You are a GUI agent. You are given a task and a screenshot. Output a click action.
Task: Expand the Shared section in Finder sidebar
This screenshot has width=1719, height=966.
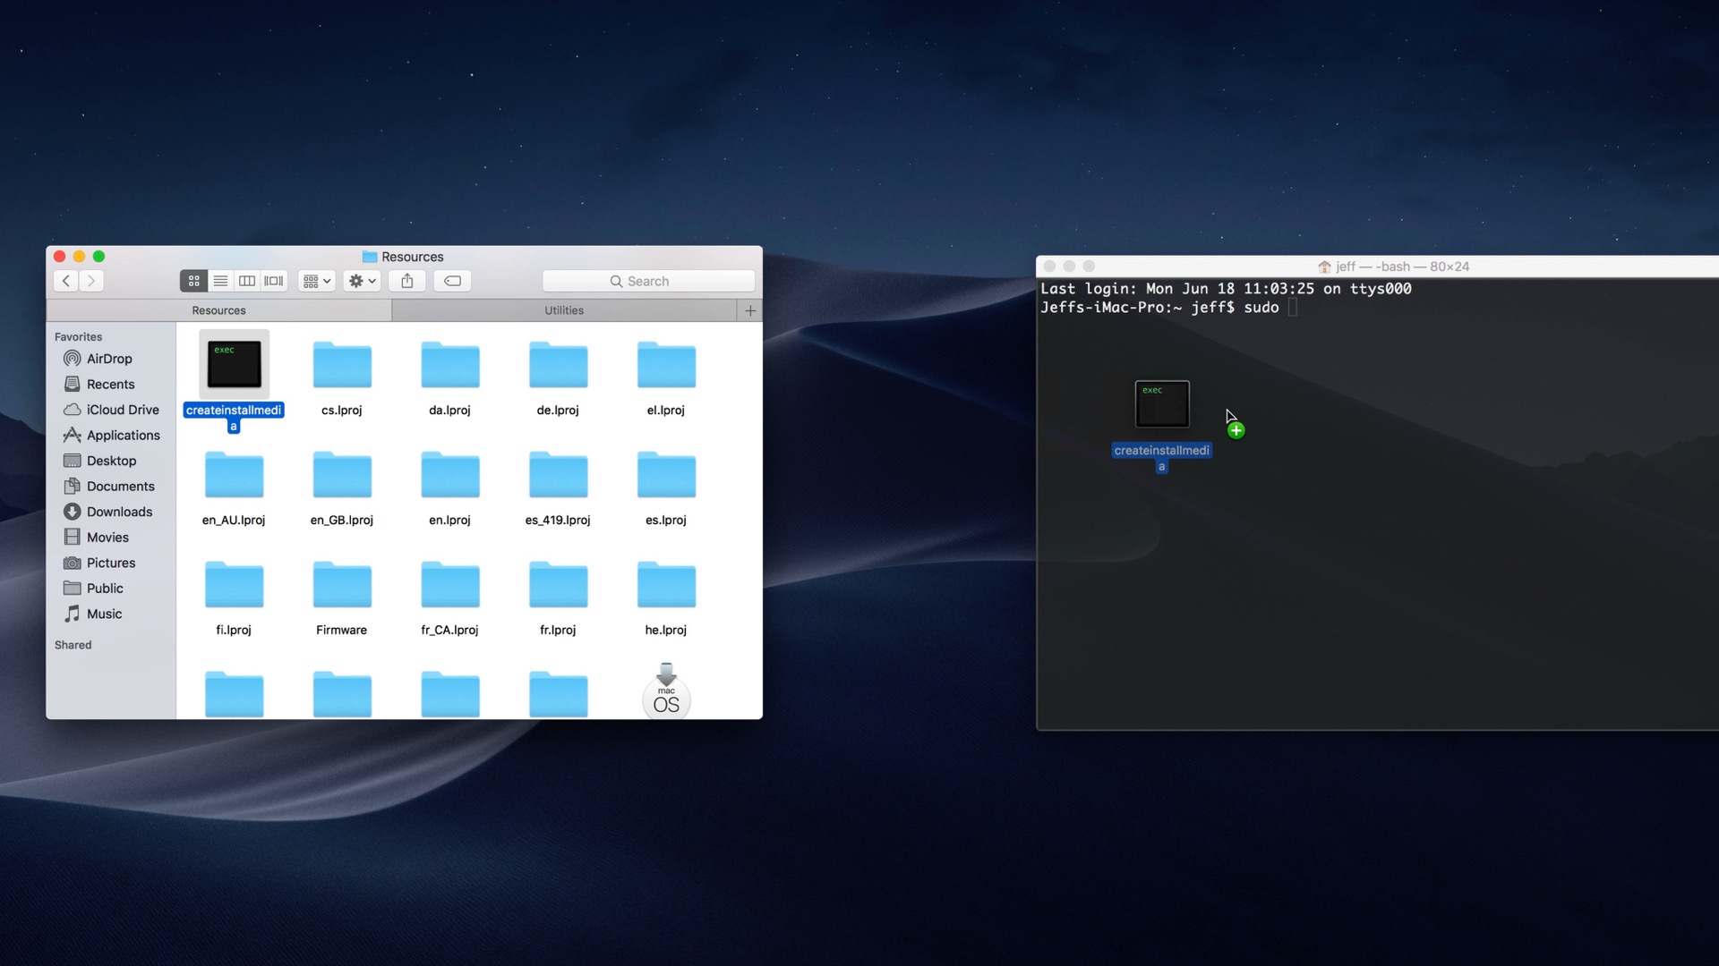click(72, 644)
